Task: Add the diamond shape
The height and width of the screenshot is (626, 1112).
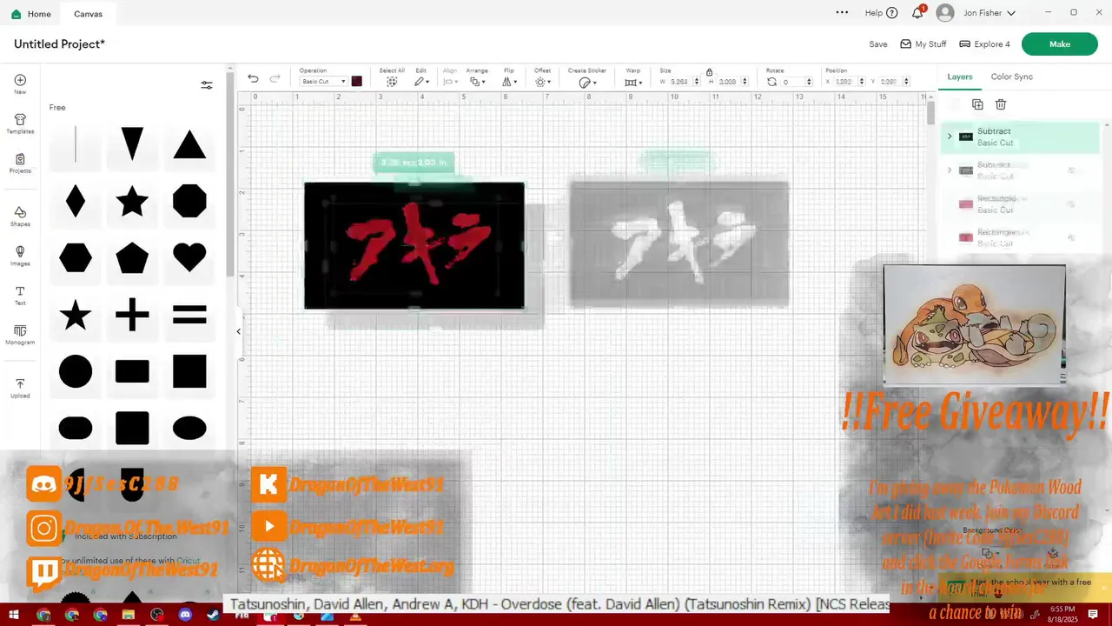Action: 76,201
